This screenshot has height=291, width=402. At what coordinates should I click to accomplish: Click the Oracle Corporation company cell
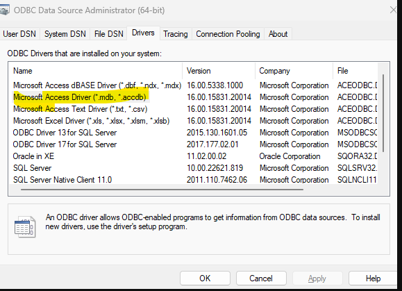click(290, 156)
